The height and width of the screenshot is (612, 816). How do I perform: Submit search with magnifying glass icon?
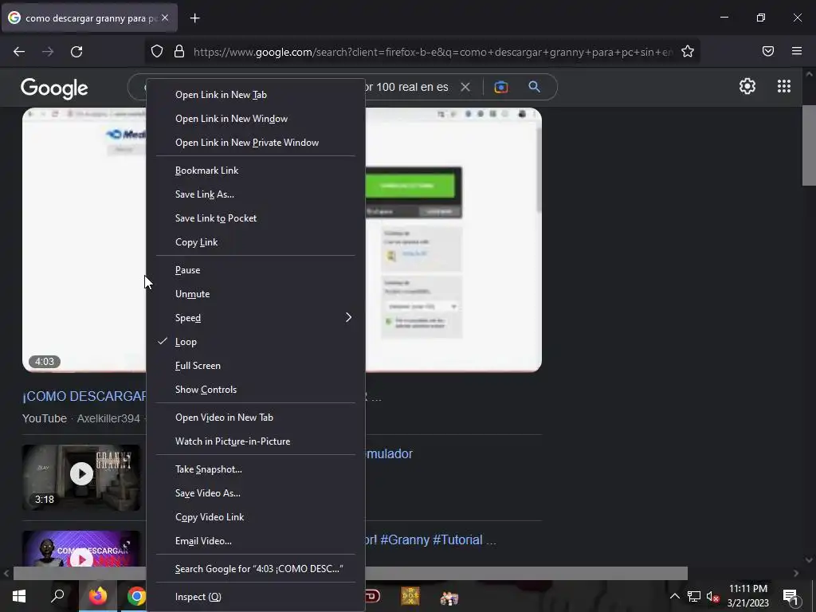click(x=534, y=87)
